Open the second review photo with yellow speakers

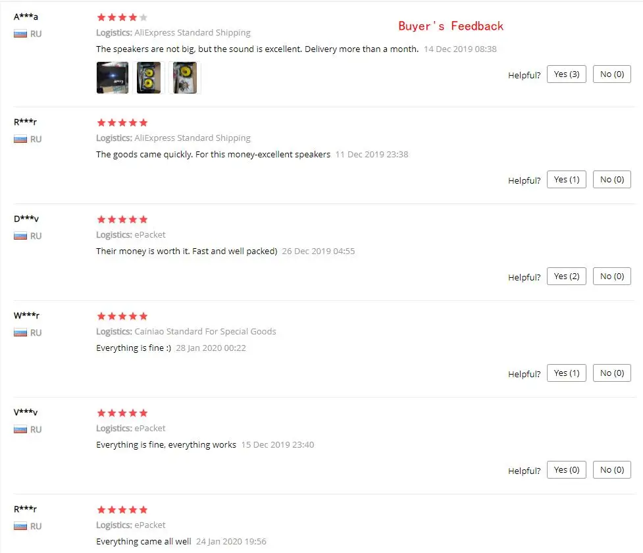point(149,78)
